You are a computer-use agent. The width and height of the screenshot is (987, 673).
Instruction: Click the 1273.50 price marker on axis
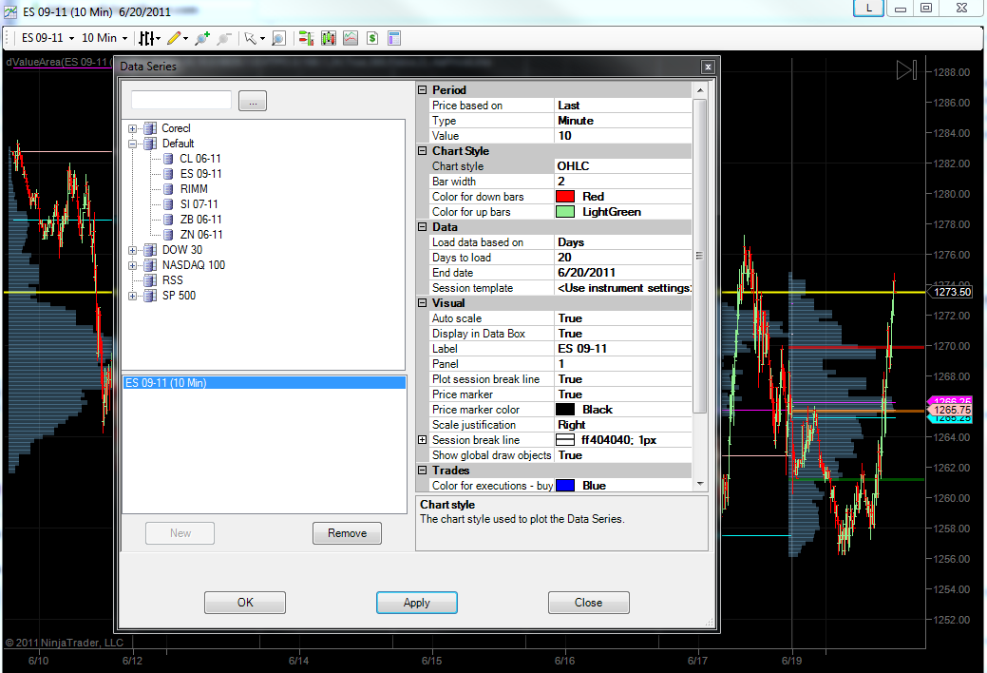tap(951, 292)
